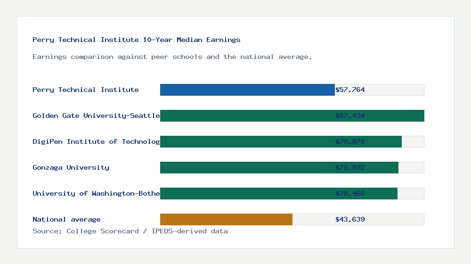This screenshot has width=471, height=264.
Task: Select the 'National average' label
Action: tap(66, 220)
